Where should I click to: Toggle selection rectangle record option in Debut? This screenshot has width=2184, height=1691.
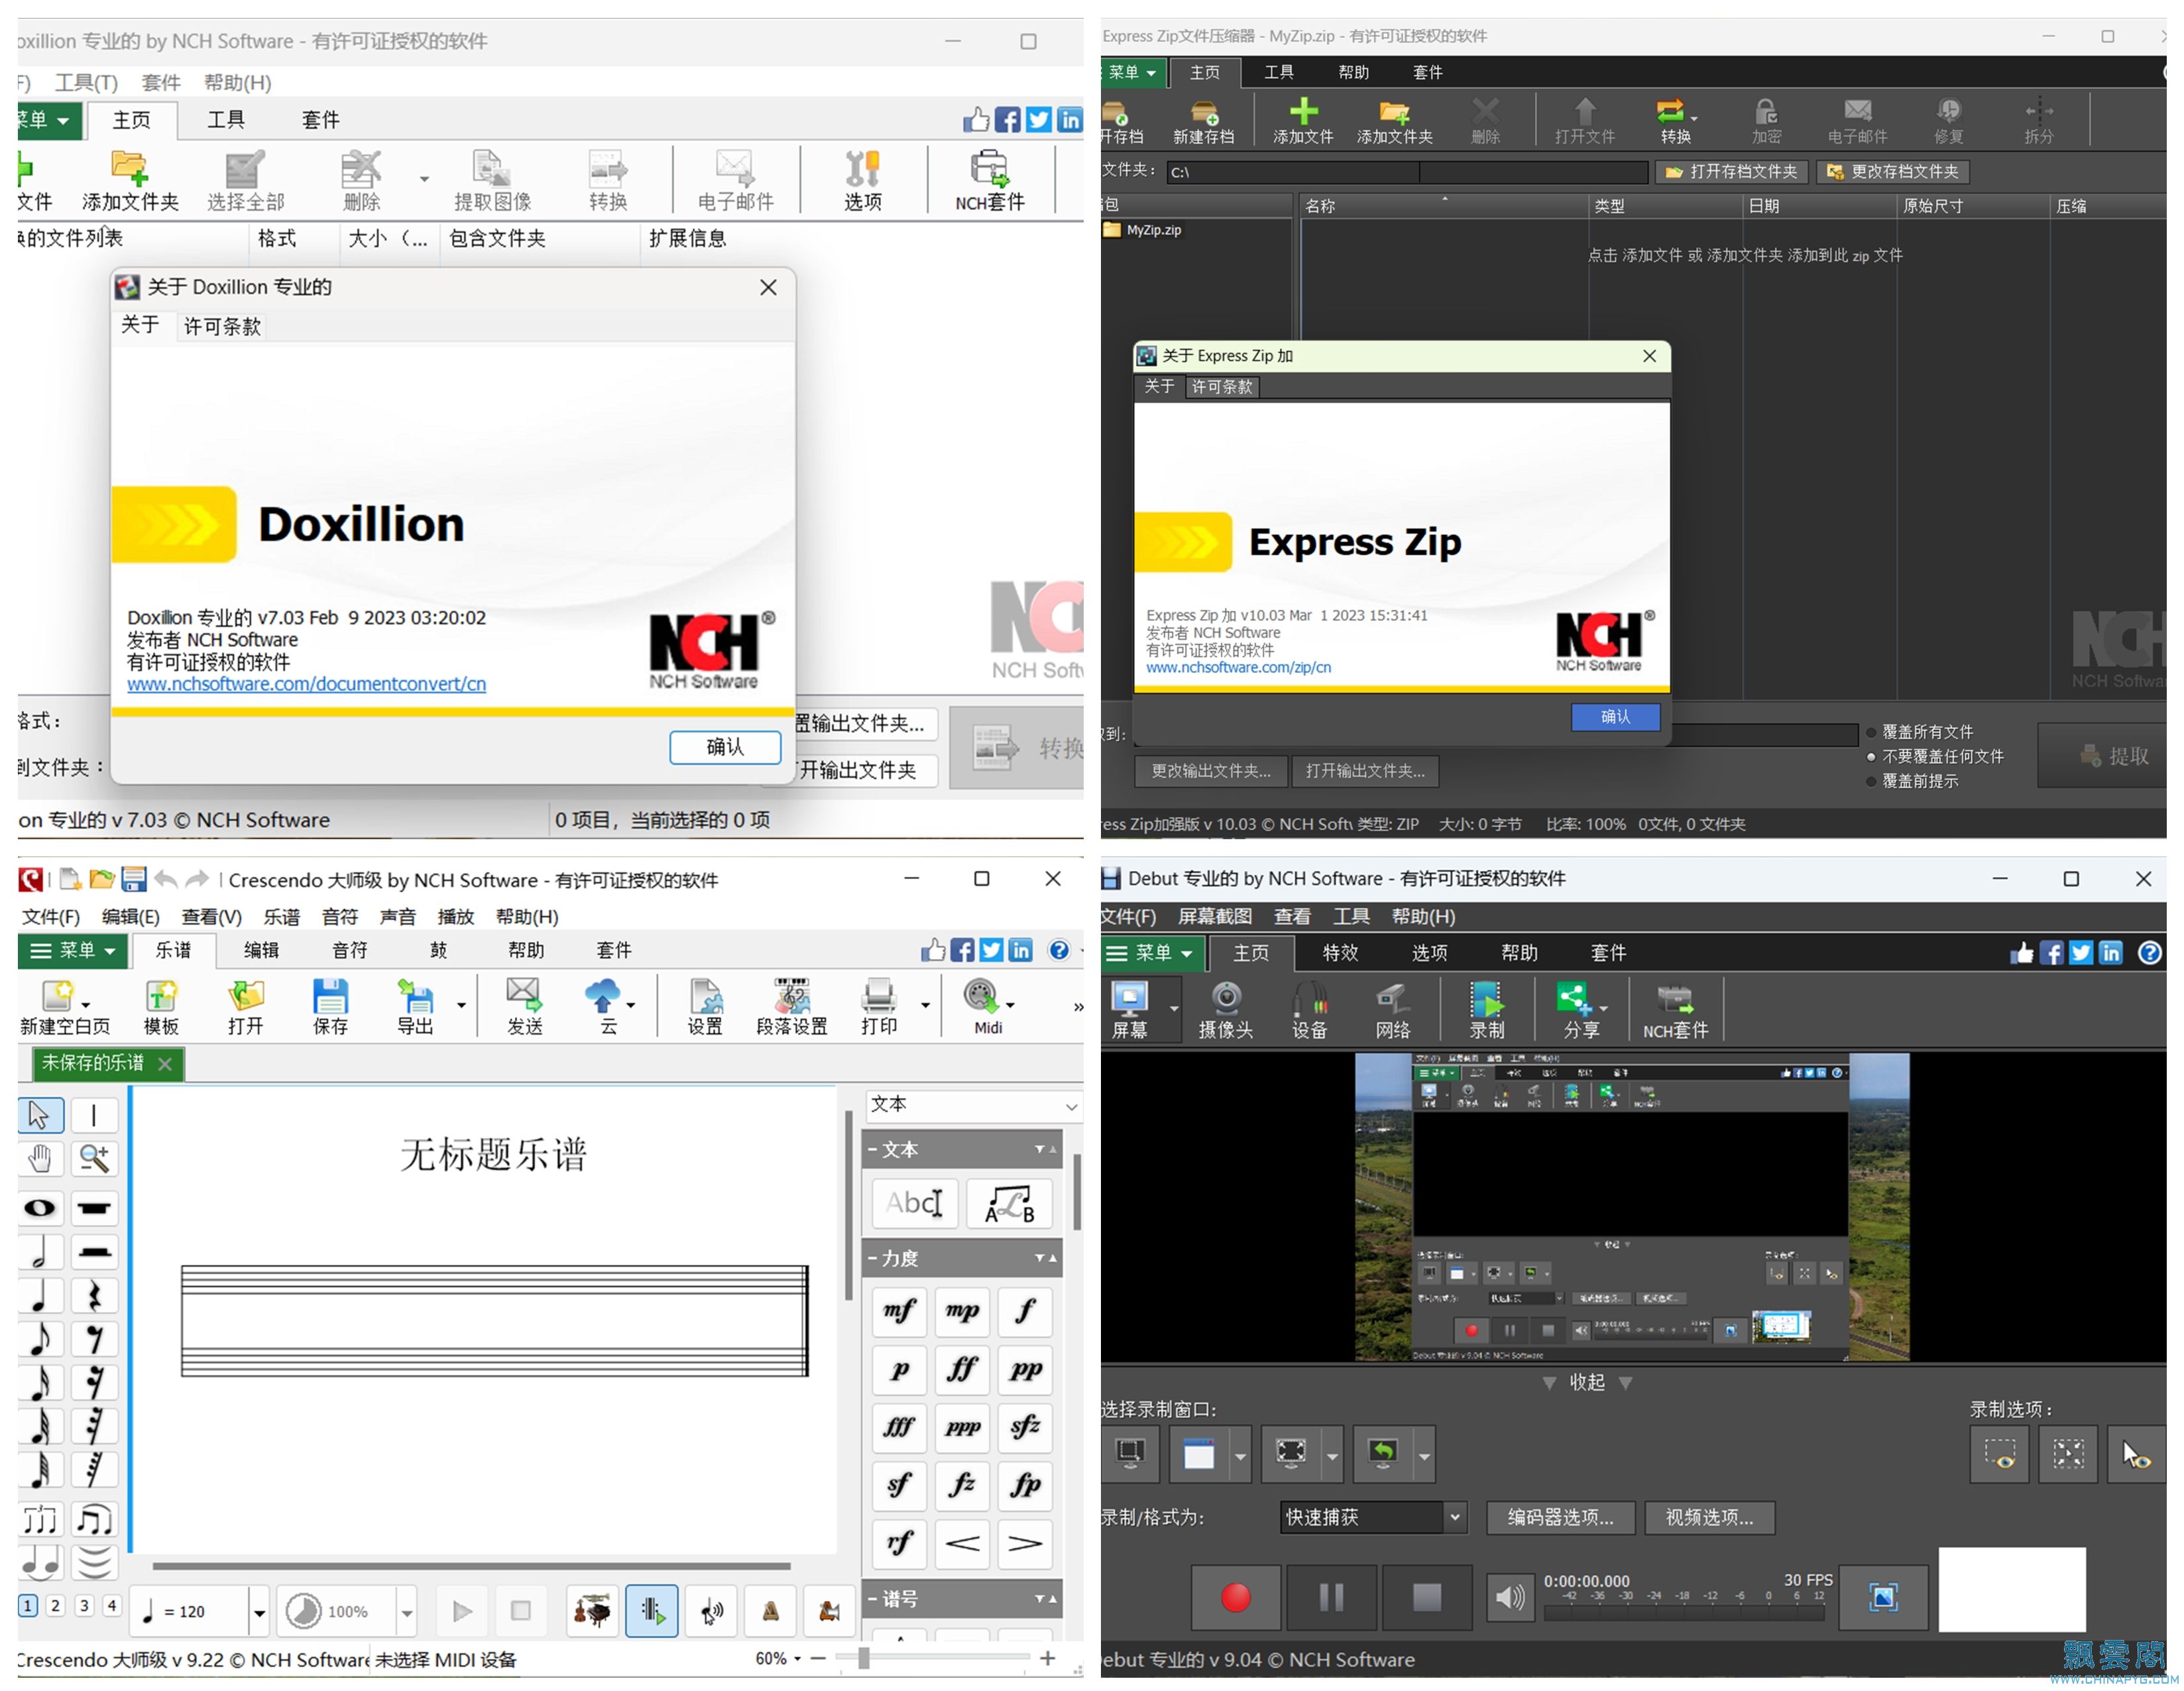tap(1999, 1454)
